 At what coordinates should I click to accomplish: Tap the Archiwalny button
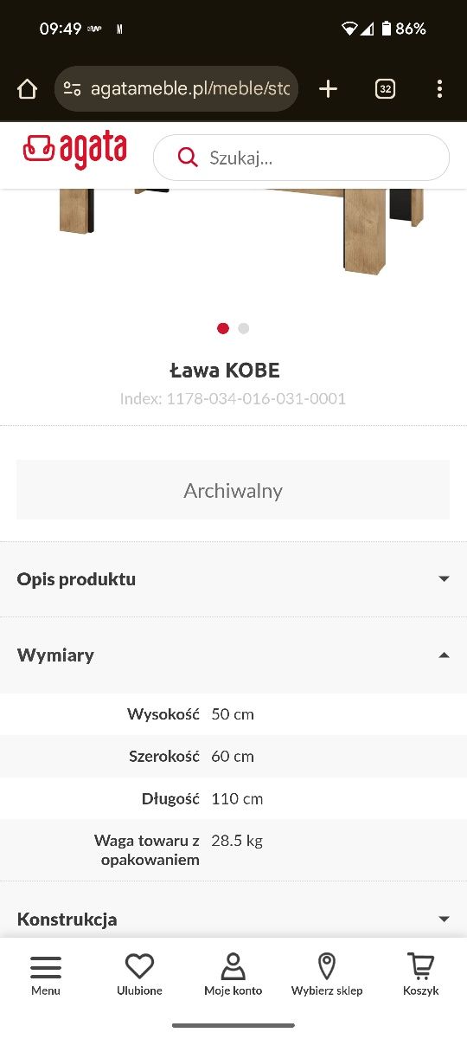pyautogui.click(x=233, y=490)
